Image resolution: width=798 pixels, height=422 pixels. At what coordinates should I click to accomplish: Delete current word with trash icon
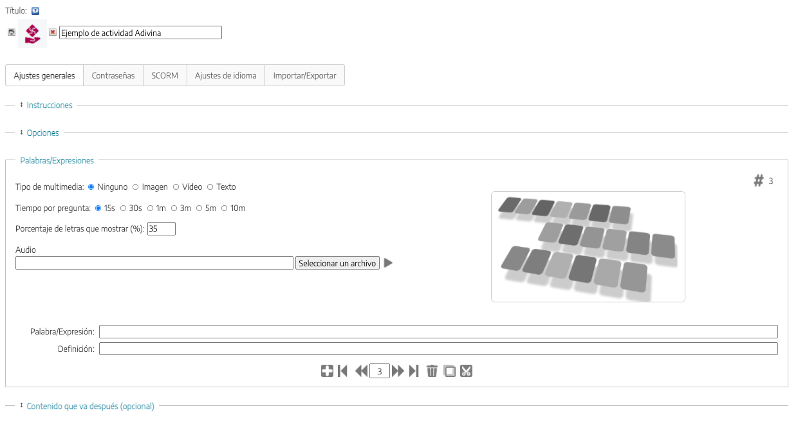[x=432, y=371]
